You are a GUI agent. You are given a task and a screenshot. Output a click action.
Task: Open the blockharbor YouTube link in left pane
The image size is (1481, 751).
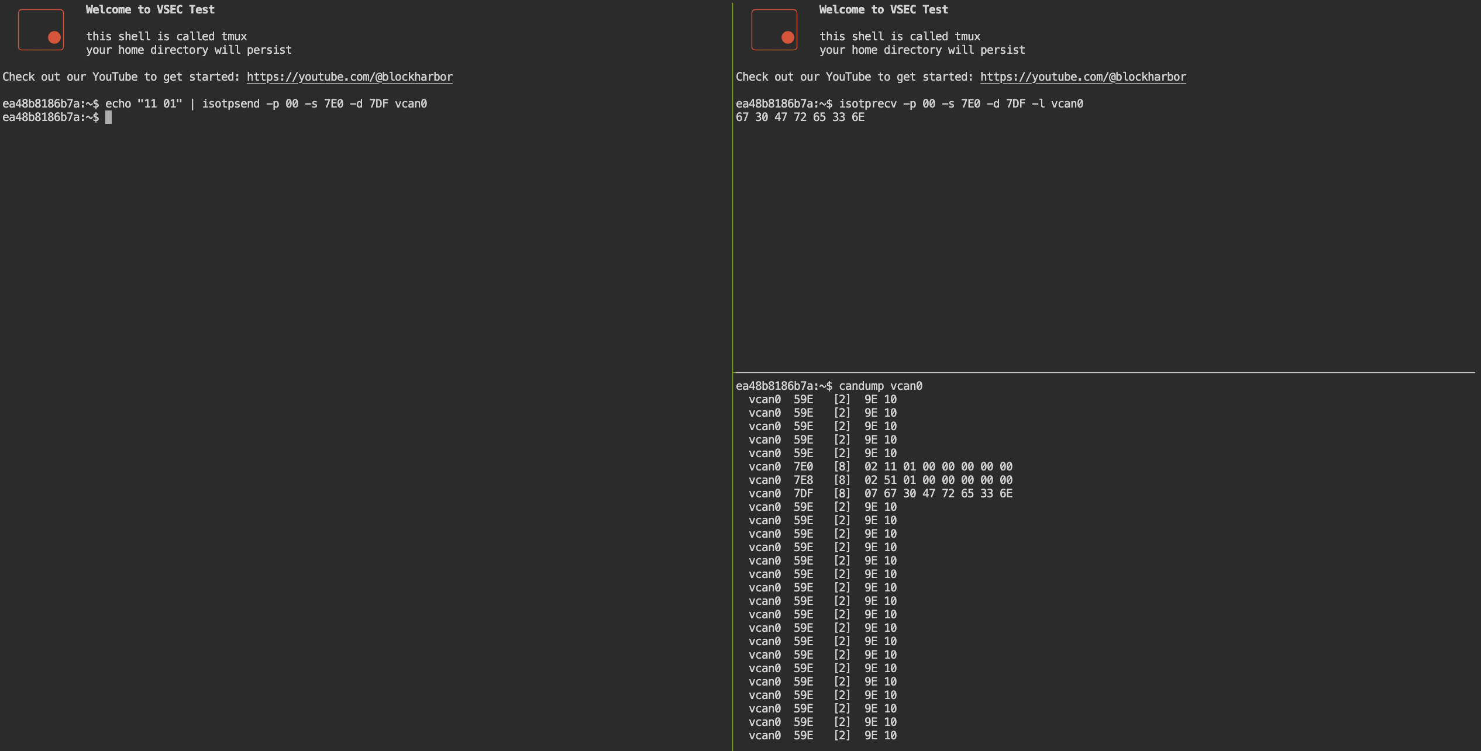[349, 77]
